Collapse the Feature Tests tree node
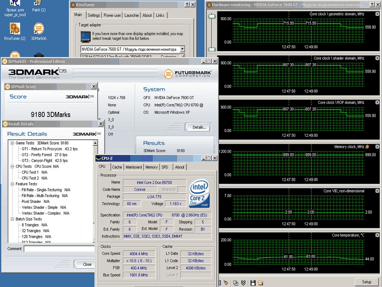382x287 pixels. coord(12,184)
